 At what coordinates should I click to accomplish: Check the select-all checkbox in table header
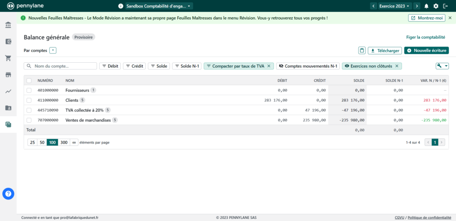(29, 80)
